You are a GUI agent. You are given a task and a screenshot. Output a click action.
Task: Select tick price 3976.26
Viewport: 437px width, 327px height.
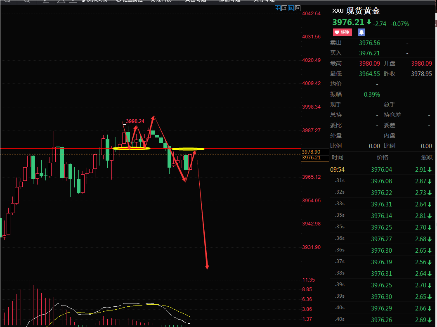(x=381, y=320)
